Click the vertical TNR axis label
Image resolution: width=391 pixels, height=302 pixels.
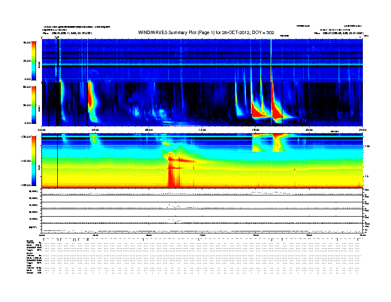(x=39, y=168)
